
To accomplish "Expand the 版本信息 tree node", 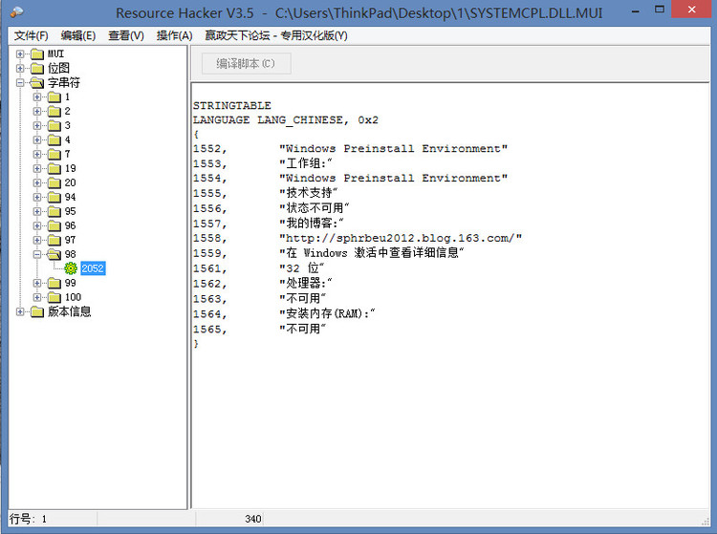I will pyautogui.click(x=21, y=311).
